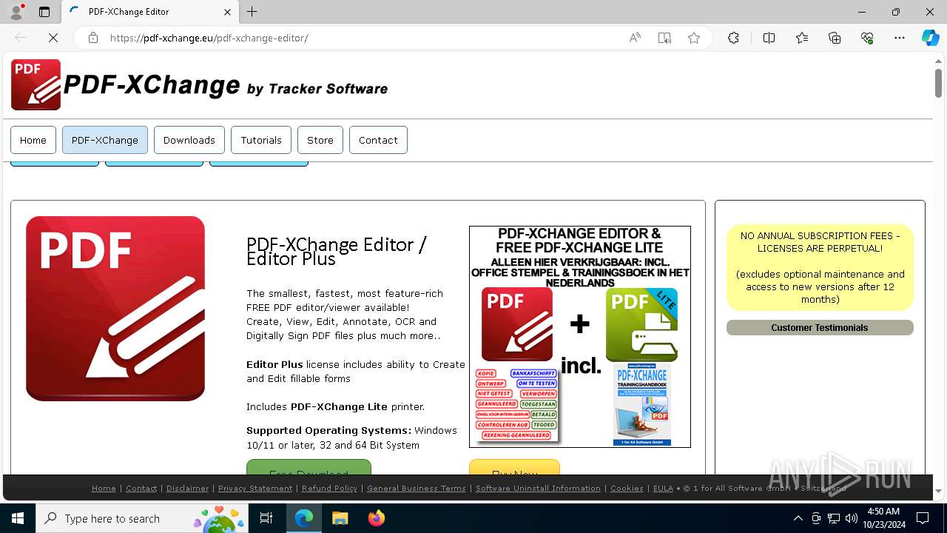
Task: Open the Tutorials menu item
Action: (x=261, y=140)
